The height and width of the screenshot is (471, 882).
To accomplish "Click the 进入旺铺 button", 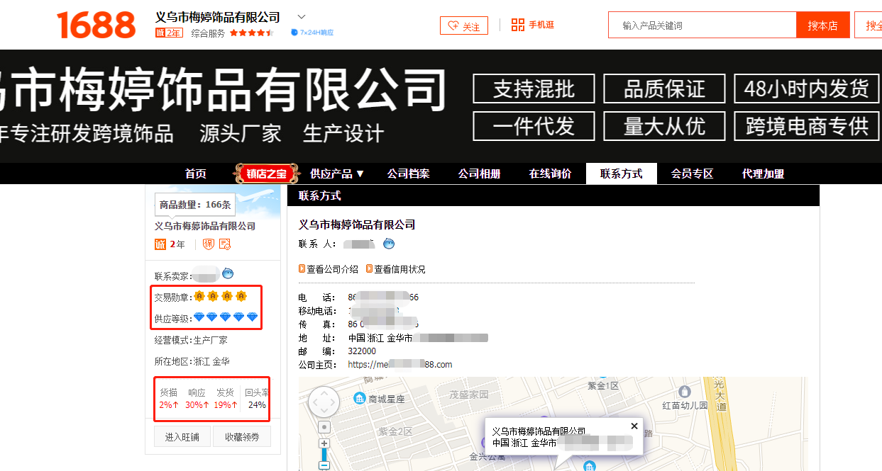I will click(x=182, y=437).
